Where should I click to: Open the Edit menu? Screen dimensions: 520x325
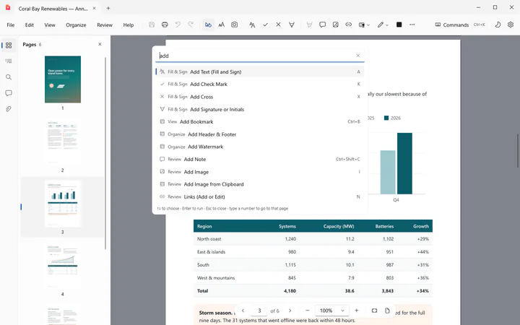30,25
